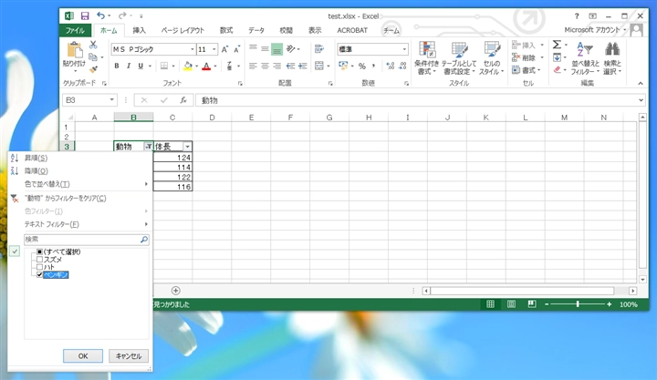The image size is (657, 380).
Task: Click the Save icon in quick access toolbar
Action: click(85, 15)
